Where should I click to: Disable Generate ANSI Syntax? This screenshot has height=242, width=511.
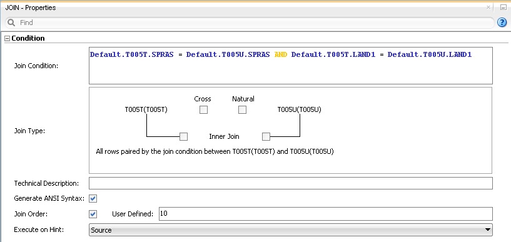pyautogui.click(x=93, y=198)
